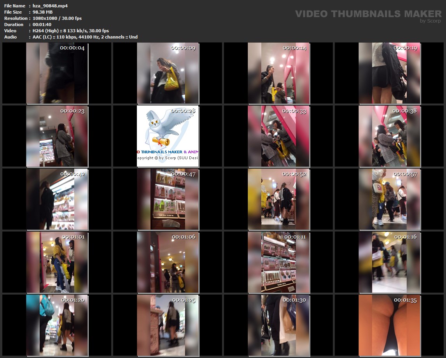Select the store shelf thumbnail at 00:00:47
The height and width of the screenshot is (358, 446).
pyautogui.click(x=168, y=200)
